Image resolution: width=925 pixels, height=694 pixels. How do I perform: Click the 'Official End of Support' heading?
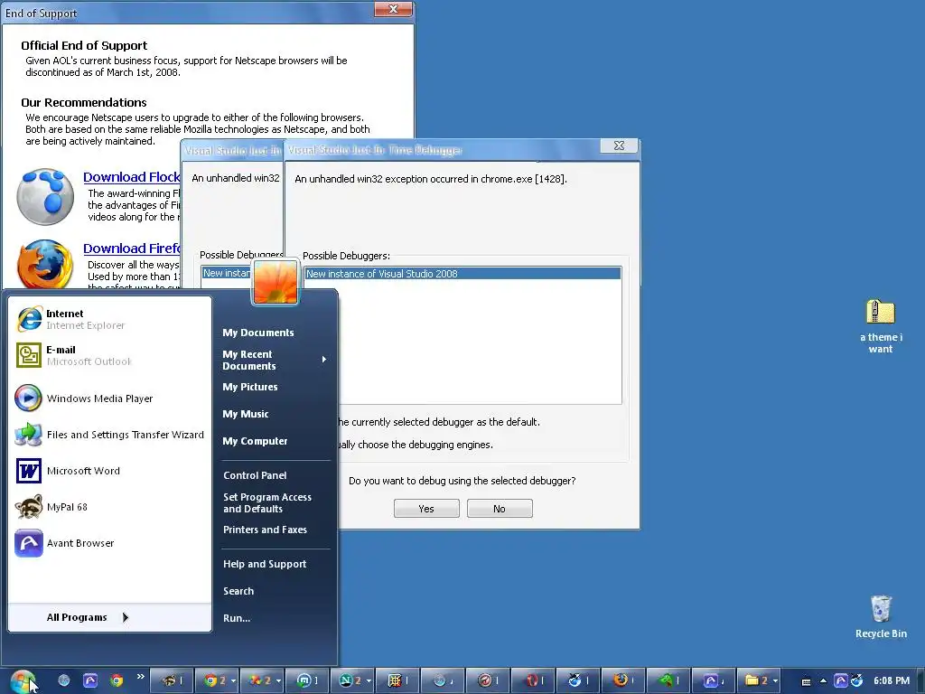pyautogui.click(x=84, y=45)
